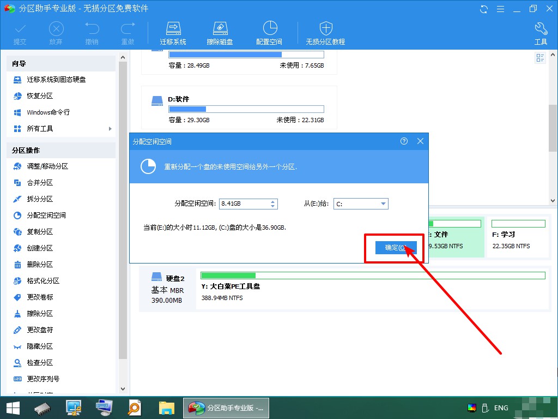Click help icon in 分配空闲空间 dialog
558x419 pixels.
point(404,141)
